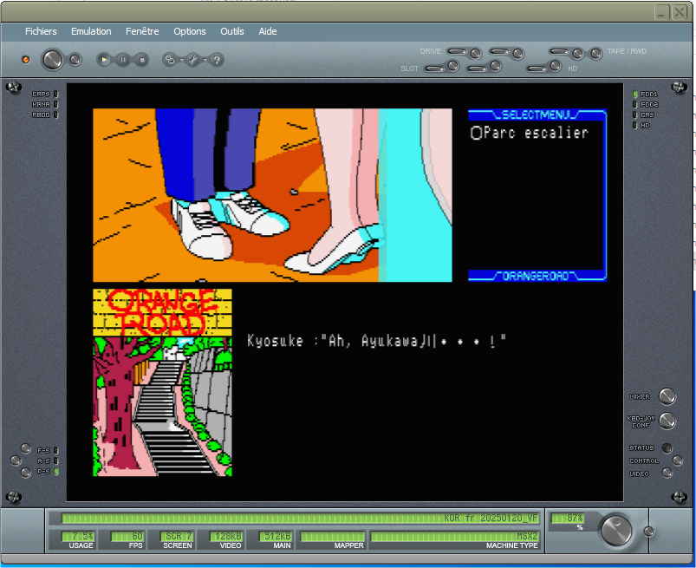This screenshot has height=568, width=696.
Task: Click the empty MAPPER readout field
Action: pos(333,537)
